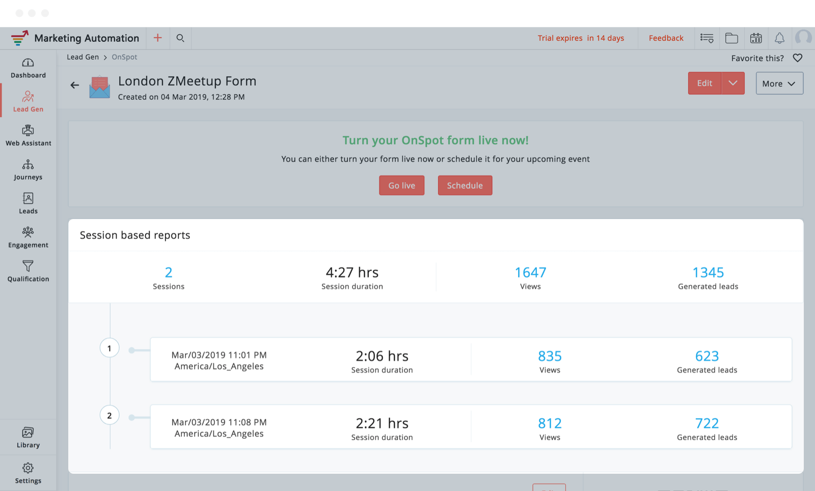Open the notifications bell icon
The image size is (815, 491).
(x=779, y=38)
